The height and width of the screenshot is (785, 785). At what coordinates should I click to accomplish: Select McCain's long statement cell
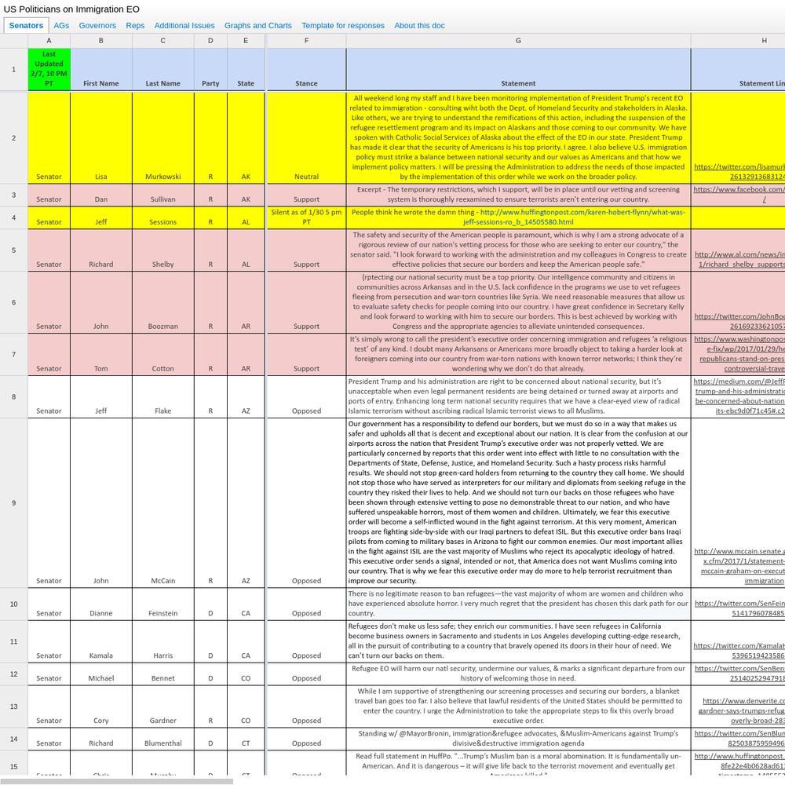pyautogui.click(x=518, y=503)
